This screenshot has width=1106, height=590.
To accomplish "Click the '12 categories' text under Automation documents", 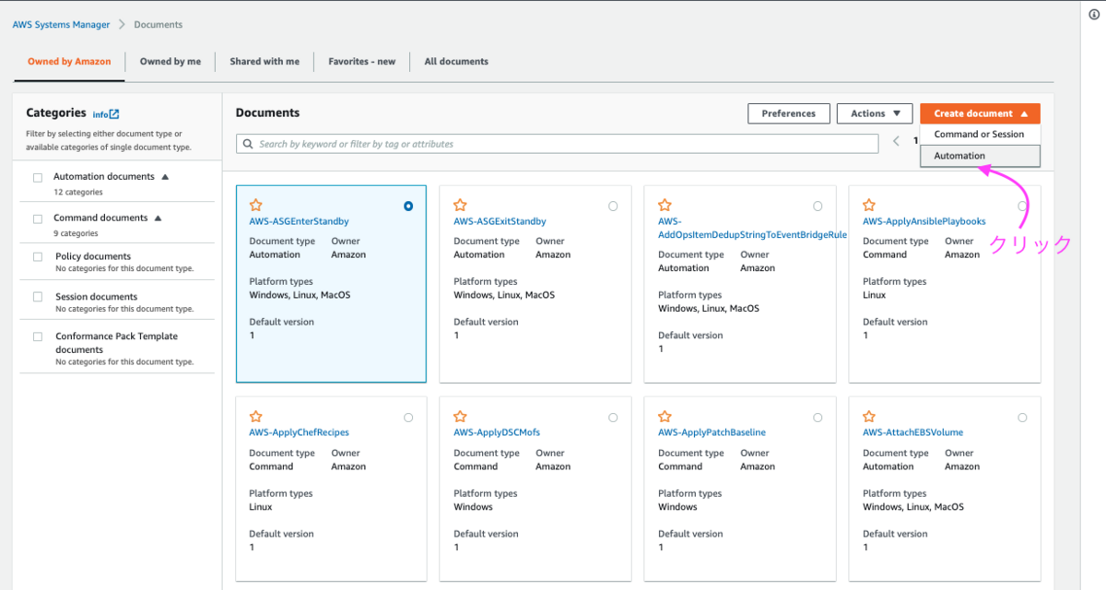I will [78, 193].
